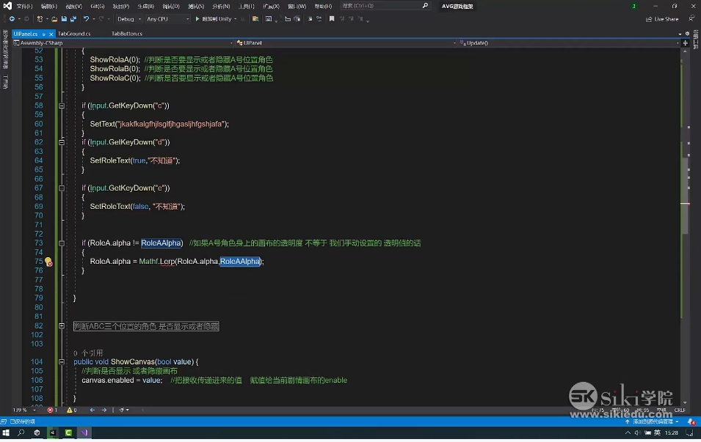Open Unity Hub from the taskbar
This screenshot has width=701, height=442.
(x=37, y=432)
